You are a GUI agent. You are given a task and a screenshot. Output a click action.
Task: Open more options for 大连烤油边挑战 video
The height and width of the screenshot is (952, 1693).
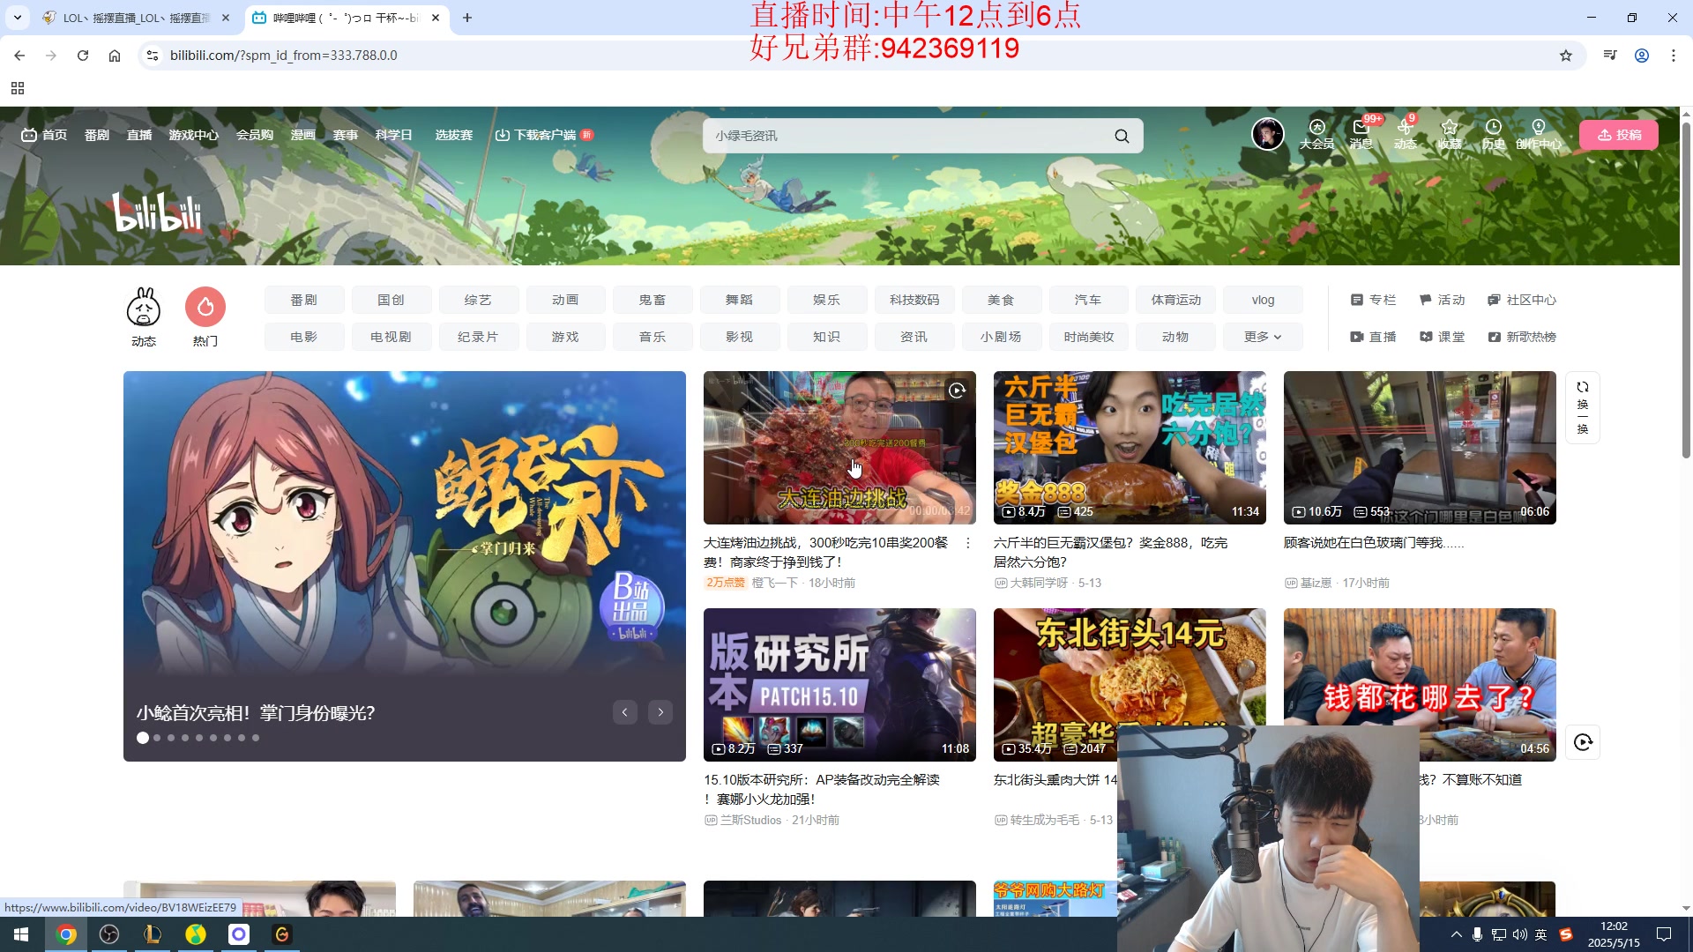click(968, 544)
